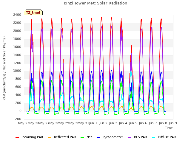Select the BF5 PAR legend label

[x=141, y=137]
